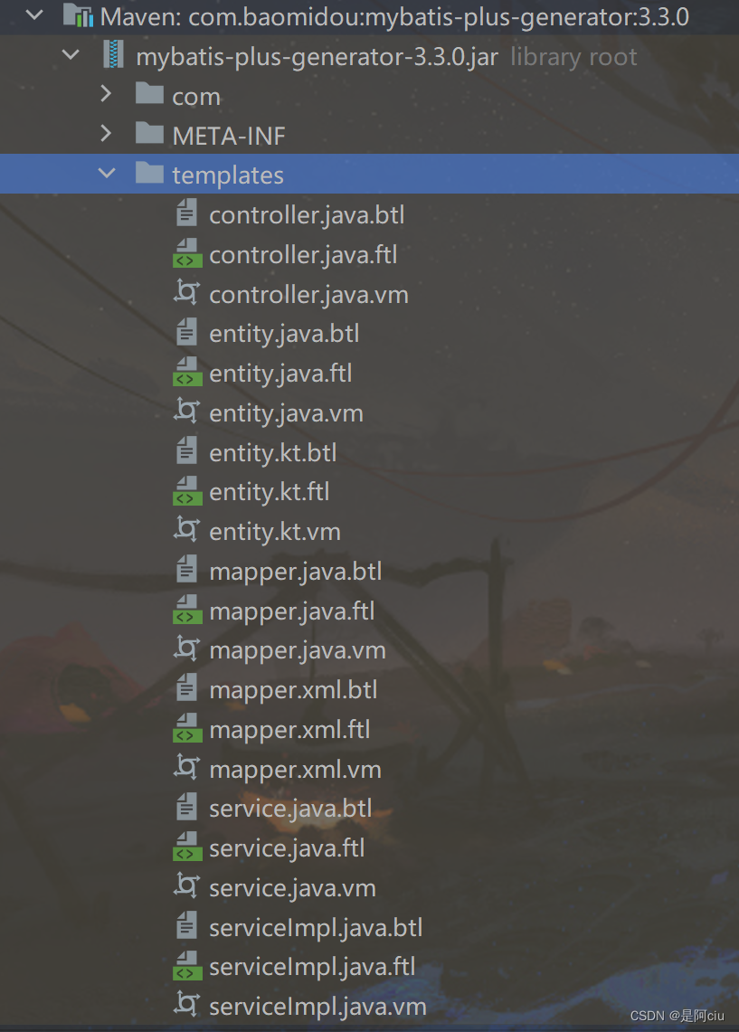Select file serviceImpl.java.btl
The height and width of the screenshot is (1032, 739).
pos(316,927)
